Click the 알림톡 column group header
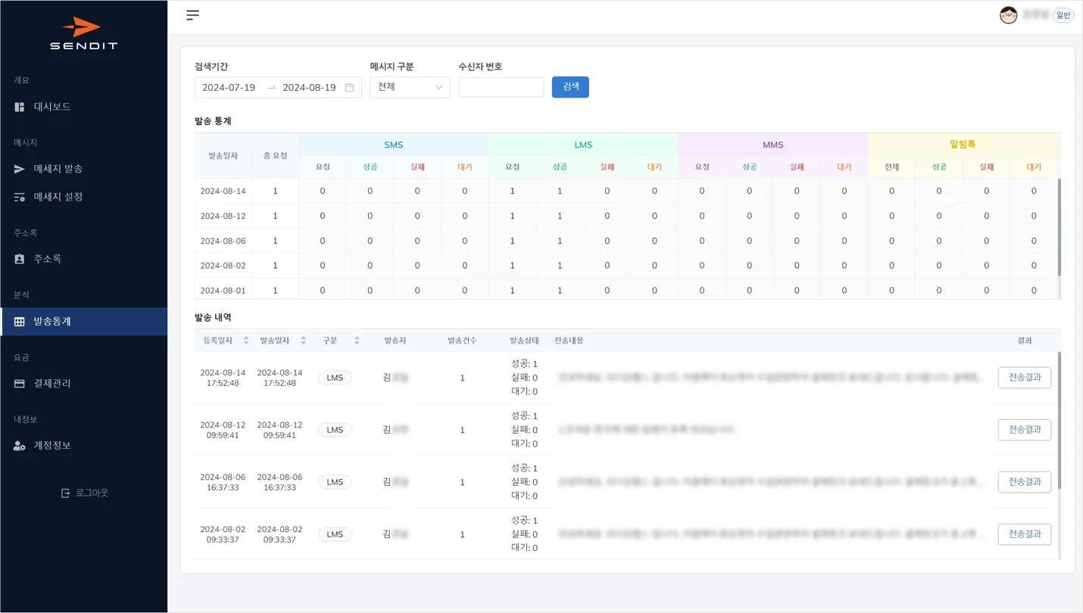The height and width of the screenshot is (613, 1083). pos(963,145)
